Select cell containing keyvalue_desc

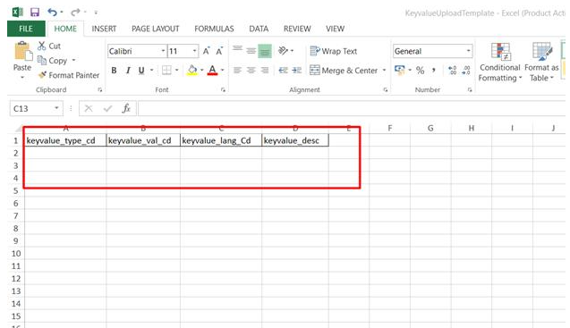[x=294, y=140]
